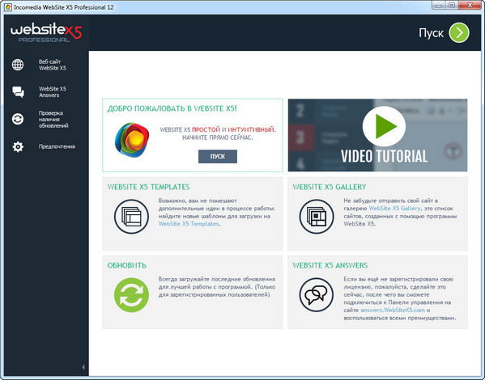Click the WEBSITE X5 ANSWERS heading
This screenshot has height=380, width=485.
tap(330, 265)
